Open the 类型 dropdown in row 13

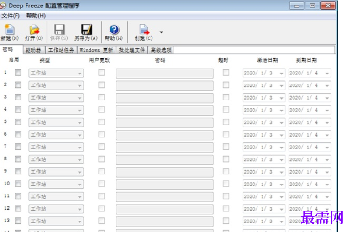(x=56, y=221)
